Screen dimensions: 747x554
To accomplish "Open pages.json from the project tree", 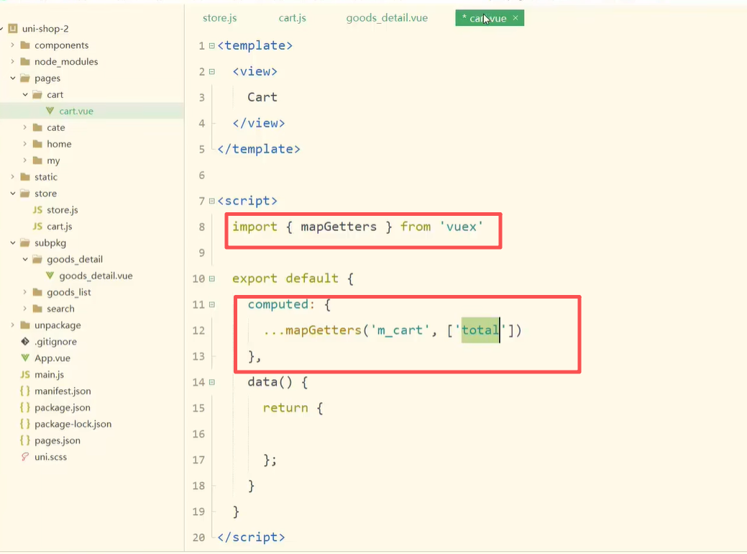I will [x=58, y=440].
